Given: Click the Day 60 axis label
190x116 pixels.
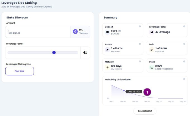Looking at the screenshot, I should click(x=135, y=101).
